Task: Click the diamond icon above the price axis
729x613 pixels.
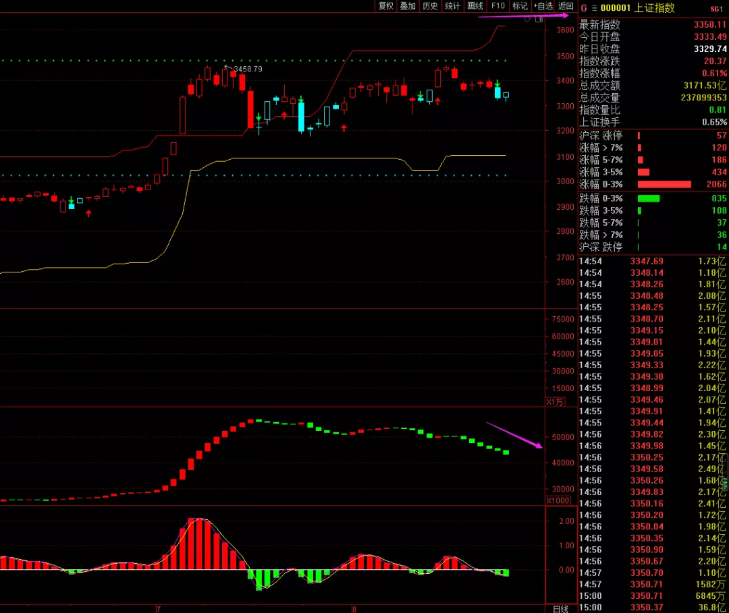Action: pyautogui.click(x=528, y=20)
